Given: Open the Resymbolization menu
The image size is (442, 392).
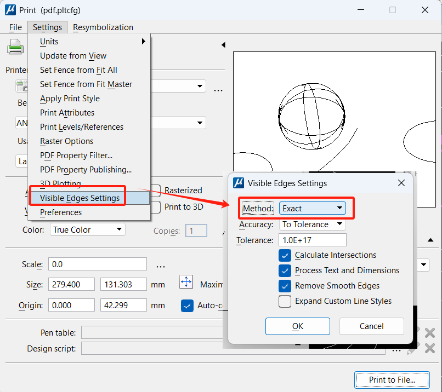Looking at the screenshot, I should 103,27.
